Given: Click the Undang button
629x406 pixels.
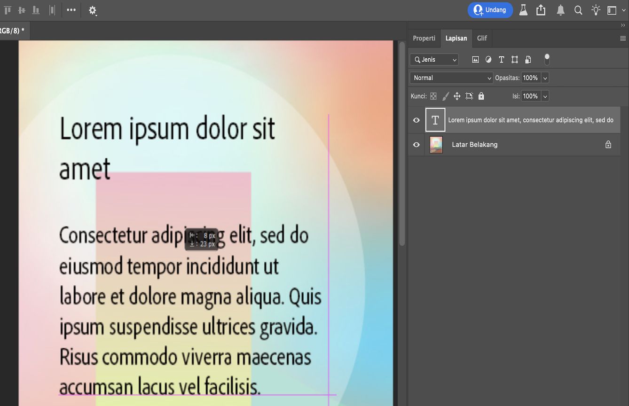Looking at the screenshot, I should pos(490,9).
